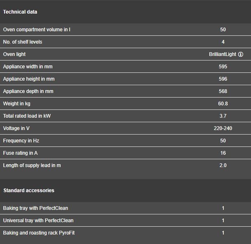Click the Oven compartment volume row label
This screenshot has width=251, height=244.
pos(37,30)
